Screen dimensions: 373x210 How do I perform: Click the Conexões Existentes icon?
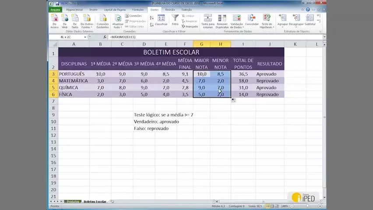(x=103, y=21)
